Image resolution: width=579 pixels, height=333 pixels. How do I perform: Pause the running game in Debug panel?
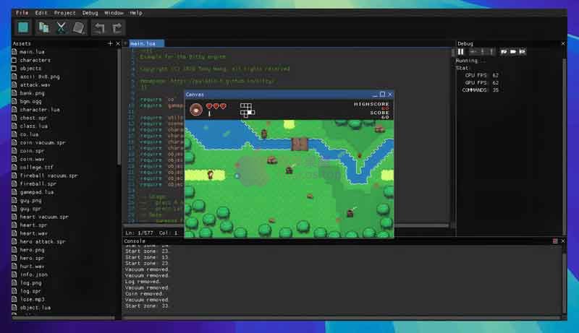[x=460, y=52]
